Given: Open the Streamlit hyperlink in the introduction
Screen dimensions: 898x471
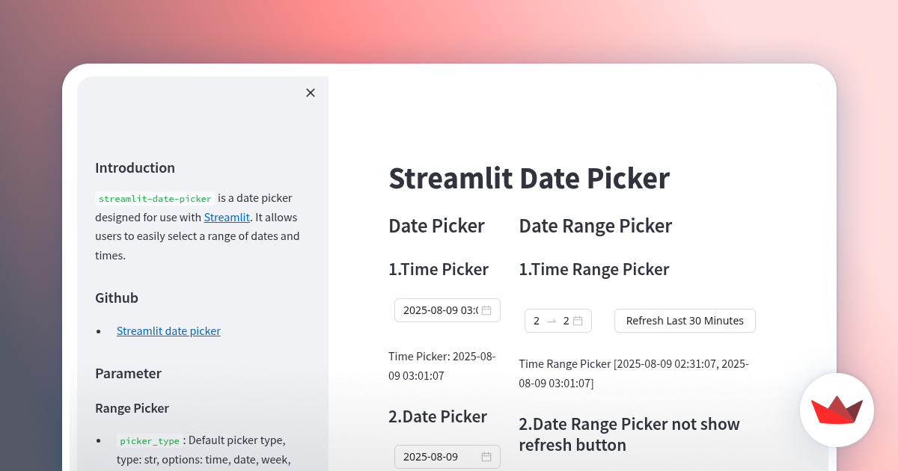Looking at the screenshot, I should [227, 218].
